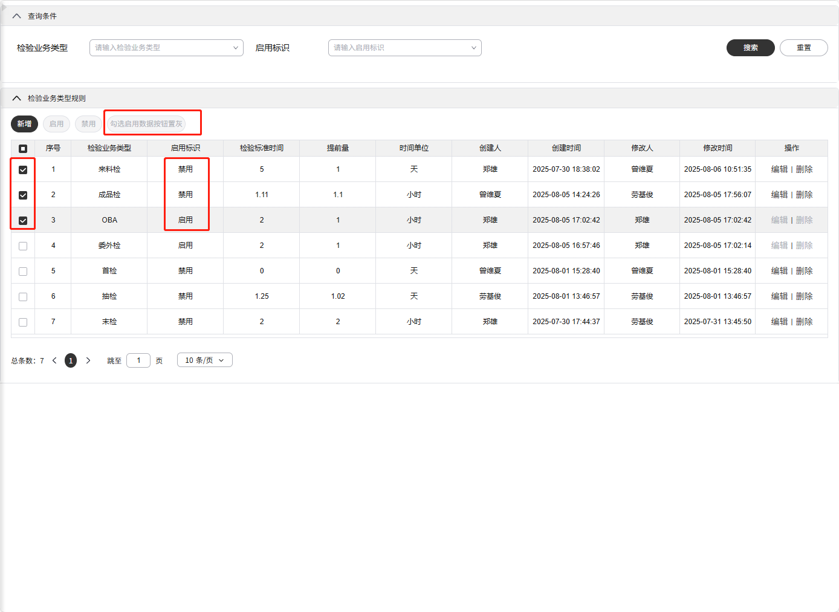Collapse the 检验业务类型规则 section
This screenshot has width=839, height=612.
click(17, 99)
